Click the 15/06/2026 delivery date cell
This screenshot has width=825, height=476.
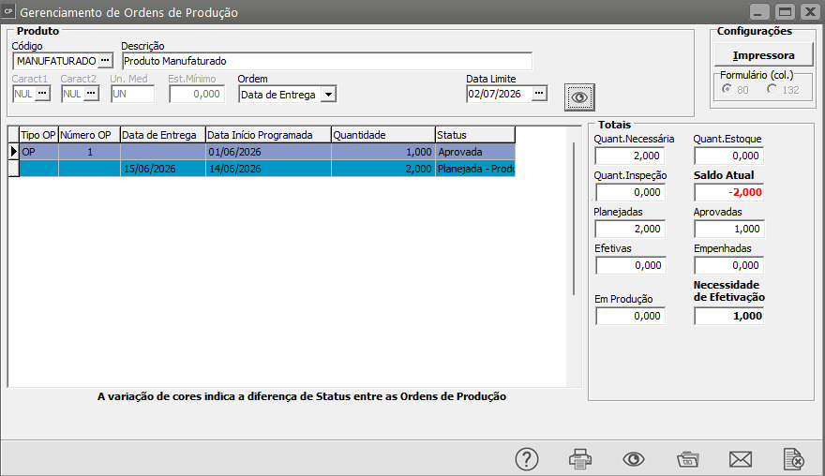(162, 169)
